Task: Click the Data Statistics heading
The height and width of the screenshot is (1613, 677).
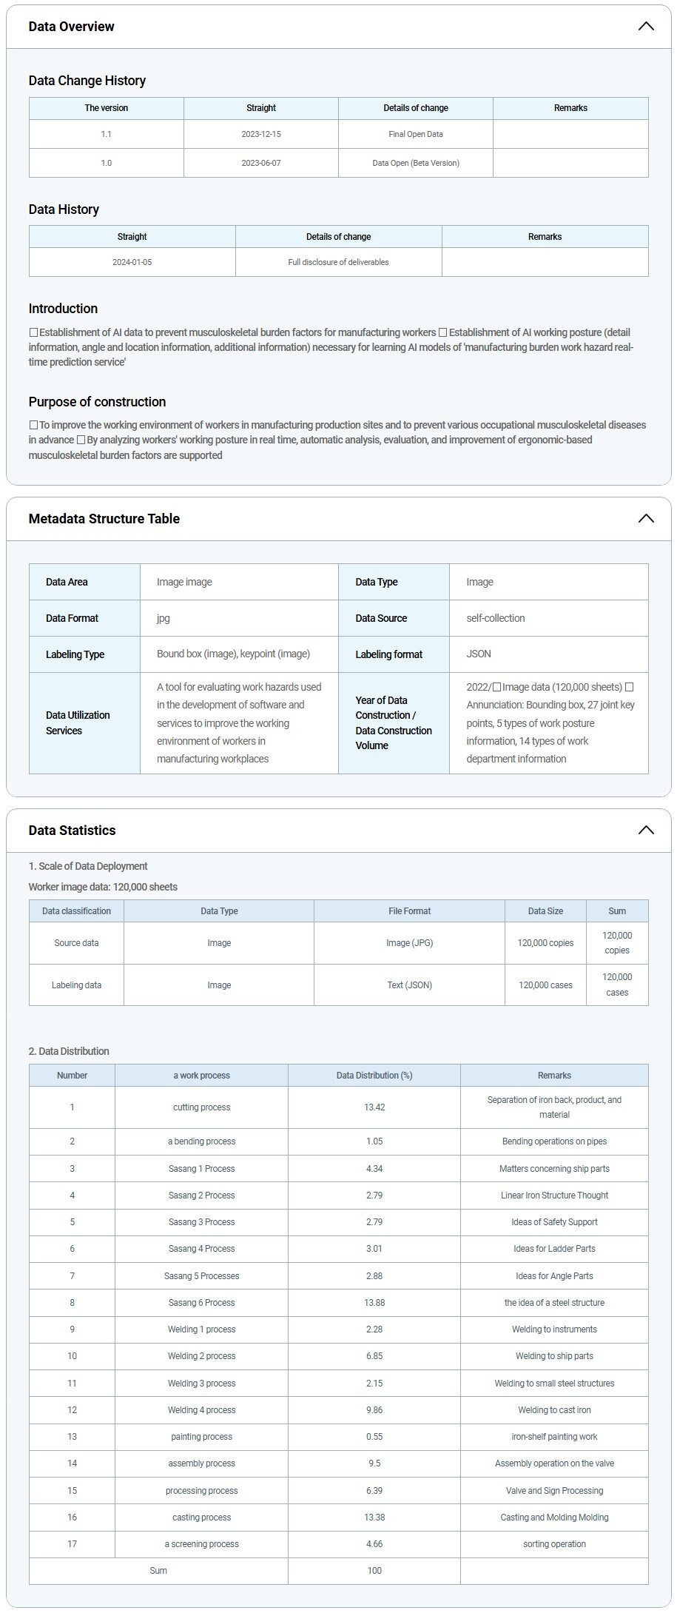Action: click(x=72, y=831)
